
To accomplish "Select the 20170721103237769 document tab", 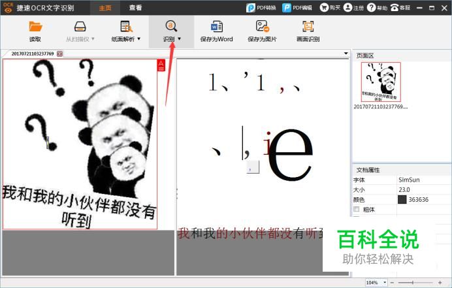I will (33, 54).
